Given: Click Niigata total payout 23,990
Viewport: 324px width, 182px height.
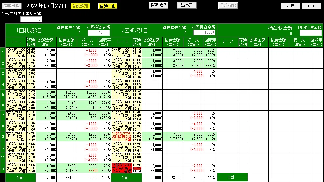Looking at the screenshot, I should tap(176, 178).
